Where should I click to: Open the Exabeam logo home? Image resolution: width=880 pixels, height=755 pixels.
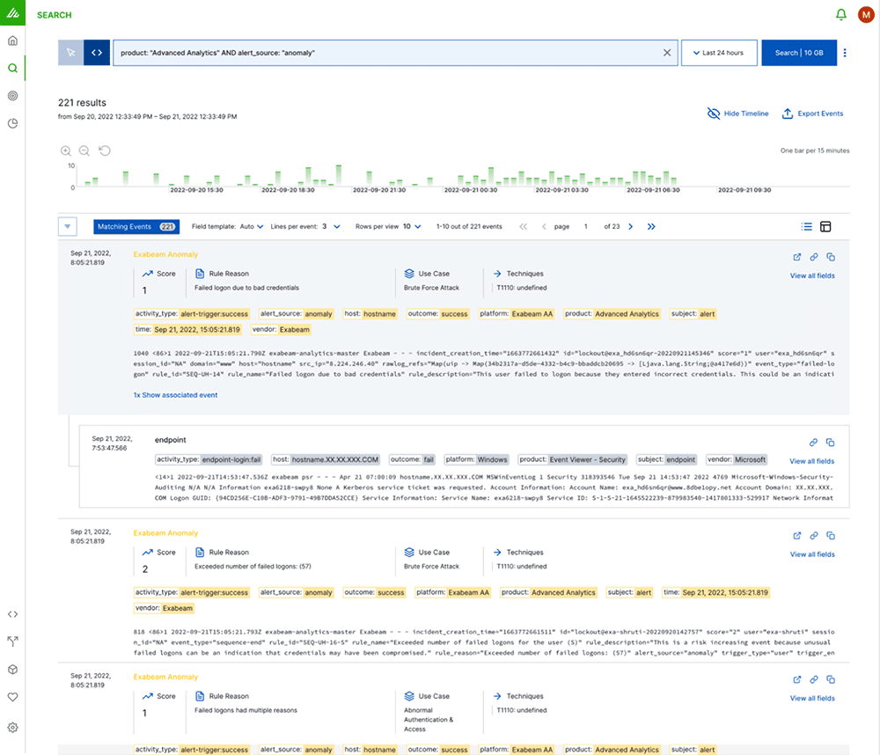(12, 12)
